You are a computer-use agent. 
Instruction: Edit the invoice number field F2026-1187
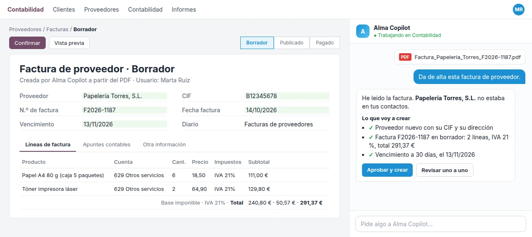click(x=124, y=110)
